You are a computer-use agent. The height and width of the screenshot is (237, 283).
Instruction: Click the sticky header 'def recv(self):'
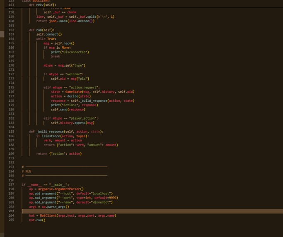tap(42, 5)
